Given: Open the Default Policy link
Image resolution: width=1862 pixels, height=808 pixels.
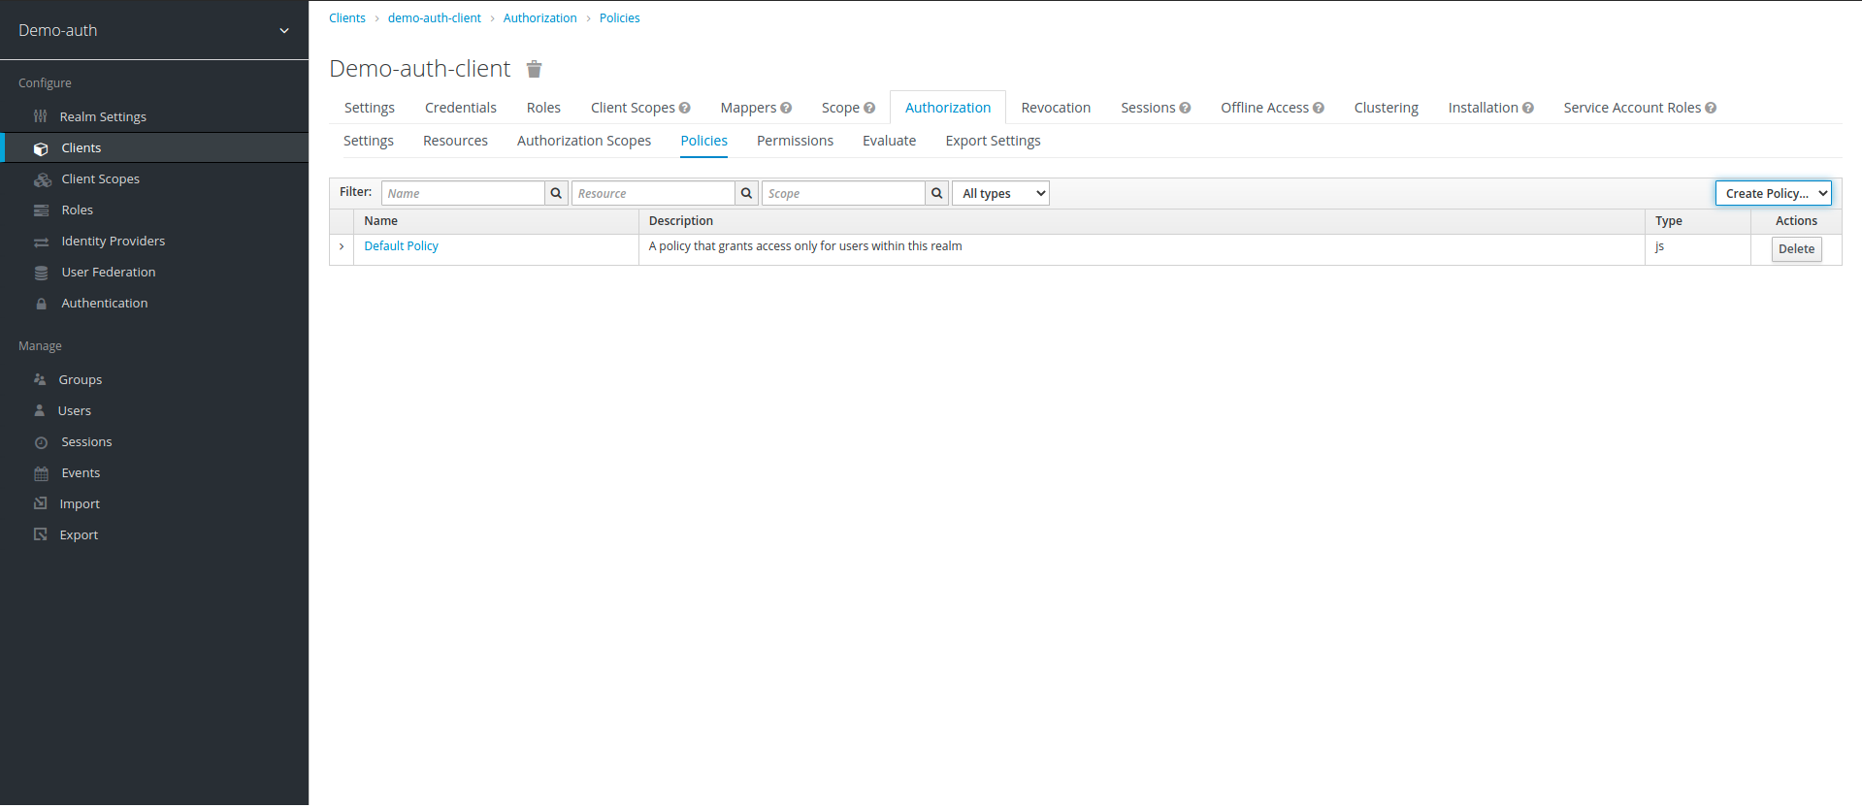Looking at the screenshot, I should click(401, 246).
